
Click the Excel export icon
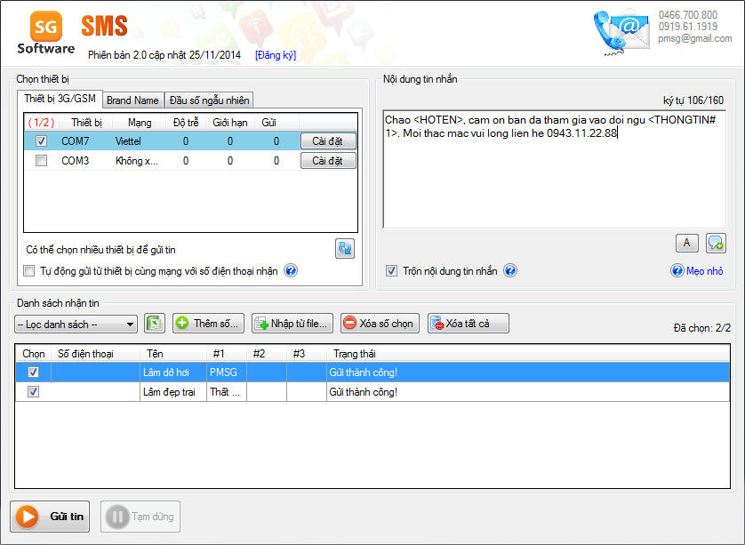tap(155, 324)
